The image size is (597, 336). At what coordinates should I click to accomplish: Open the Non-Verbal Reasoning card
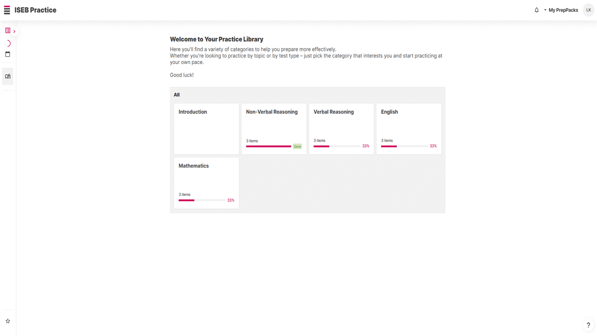[274, 129]
